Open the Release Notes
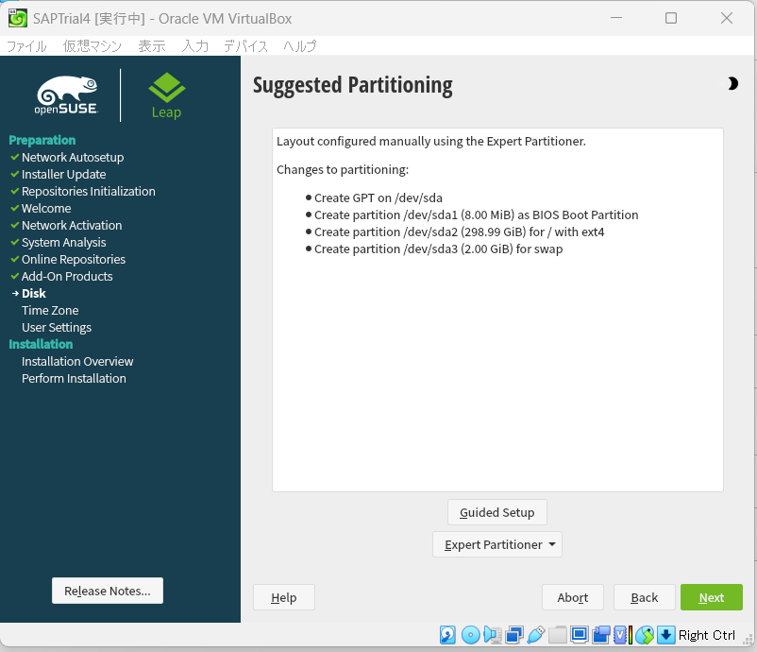Screen dimensions: 757x652 click(108, 591)
